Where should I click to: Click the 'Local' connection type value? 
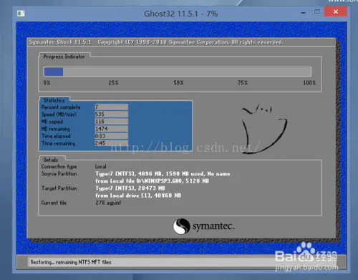100,166
